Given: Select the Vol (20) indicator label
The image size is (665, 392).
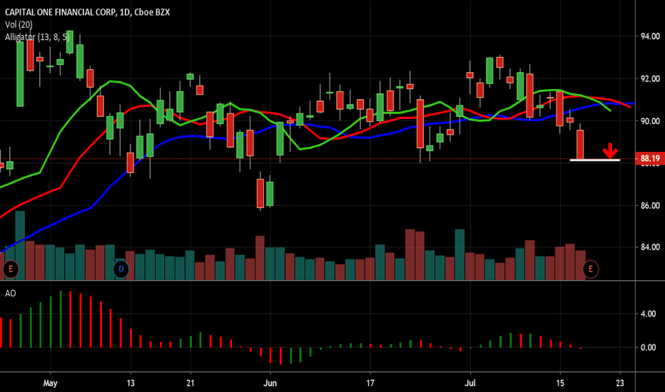Looking at the screenshot, I should [x=19, y=24].
